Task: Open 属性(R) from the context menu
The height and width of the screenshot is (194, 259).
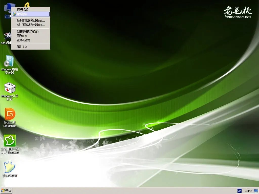Action: pos(22,46)
